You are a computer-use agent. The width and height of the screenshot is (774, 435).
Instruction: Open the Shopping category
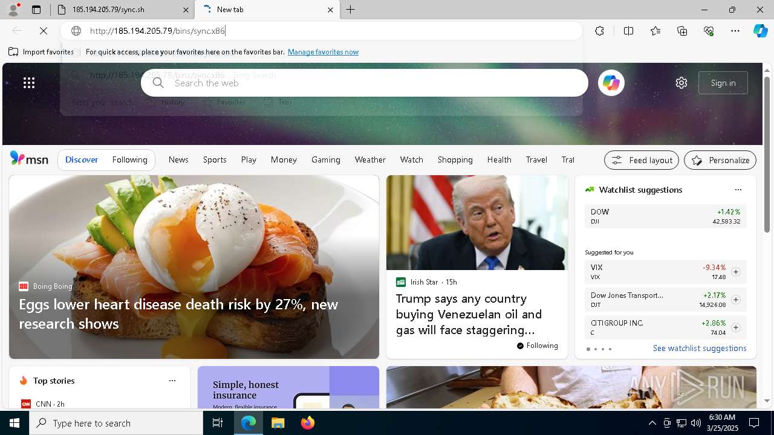pyautogui.click(x=455, y=159)
